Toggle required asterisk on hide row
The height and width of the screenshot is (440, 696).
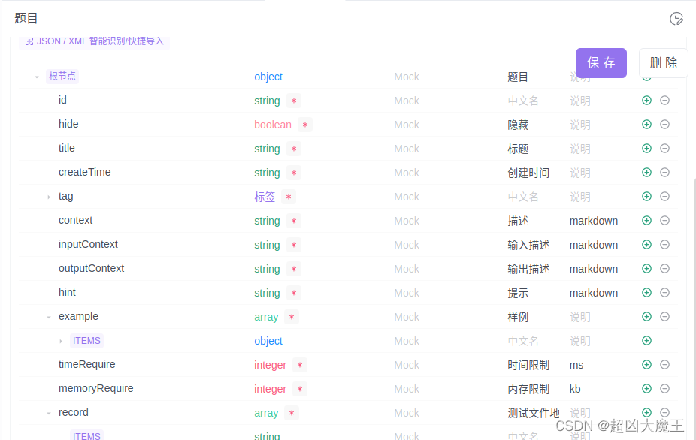[x=305, y=125]
